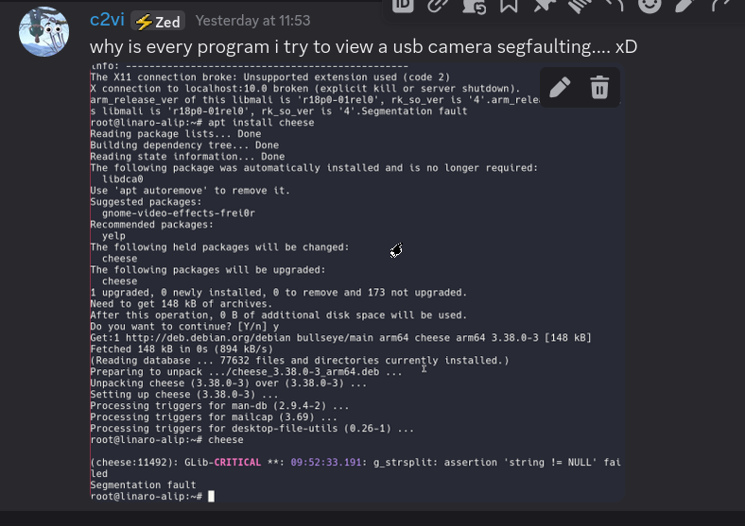
Task: Delete the attachment with trash icon
Action: (599, 87)
